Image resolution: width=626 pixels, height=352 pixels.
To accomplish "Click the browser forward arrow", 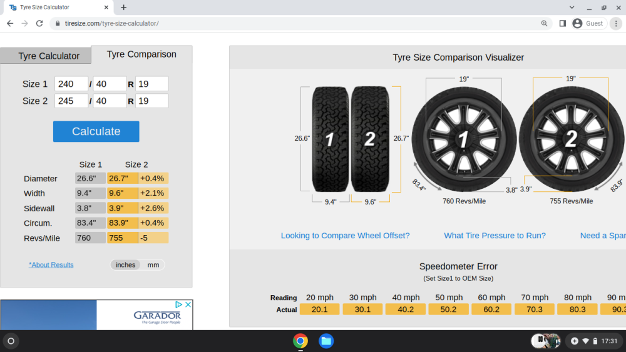I will (25, 24).
